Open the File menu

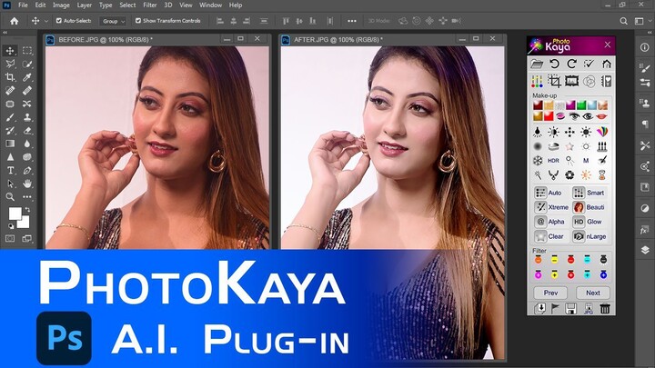(x=23, y=5)
